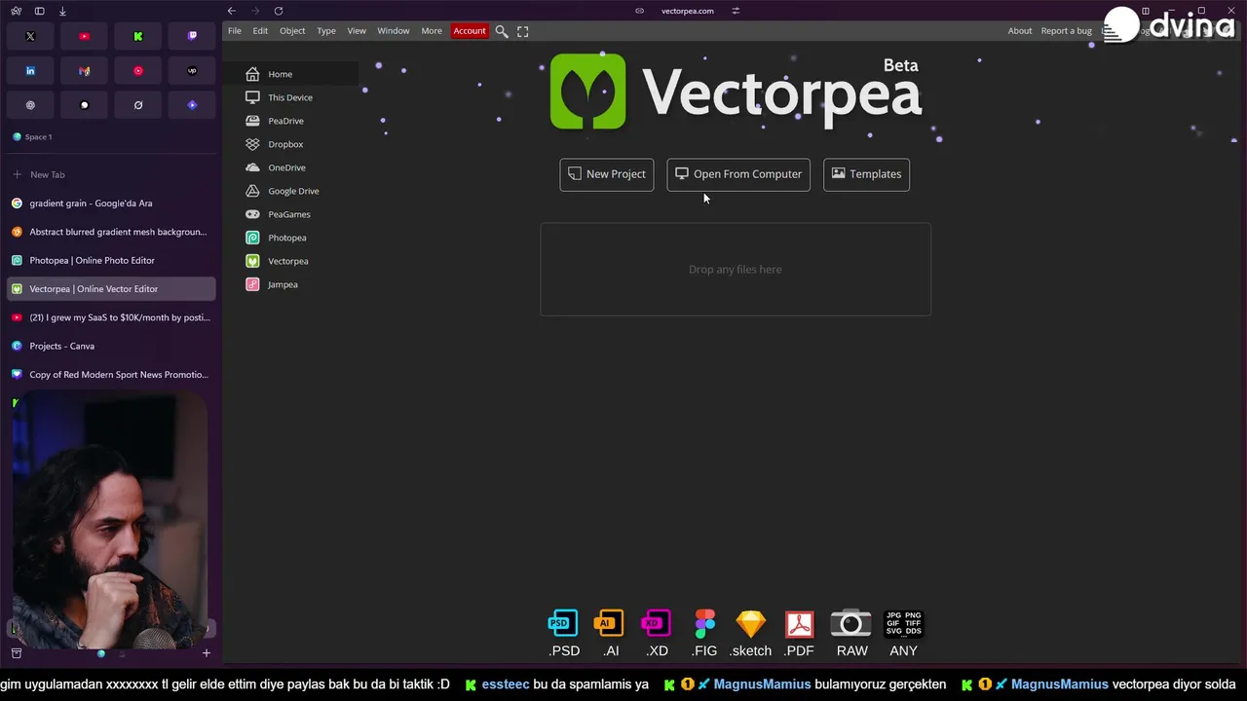This screenshot has height=701, width=1247.
Task: Click the vectorpea.com address bar
Action: click(x=688, y=11)
